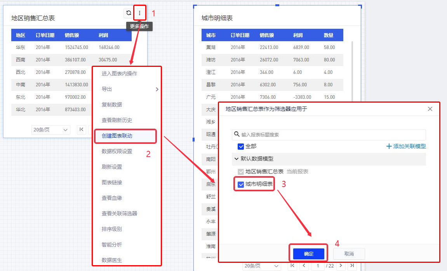Uncheck the 城市明细表 checkbox
The height and width of the screenshot is (271, 447).
241,184
